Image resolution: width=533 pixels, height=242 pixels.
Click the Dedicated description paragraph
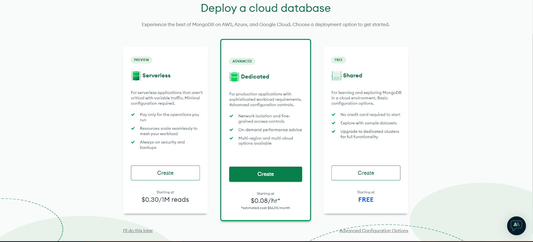265,99
